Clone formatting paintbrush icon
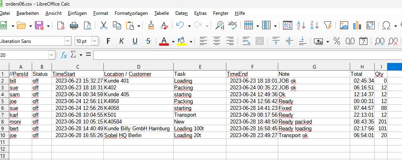 (x=151, y=25)
